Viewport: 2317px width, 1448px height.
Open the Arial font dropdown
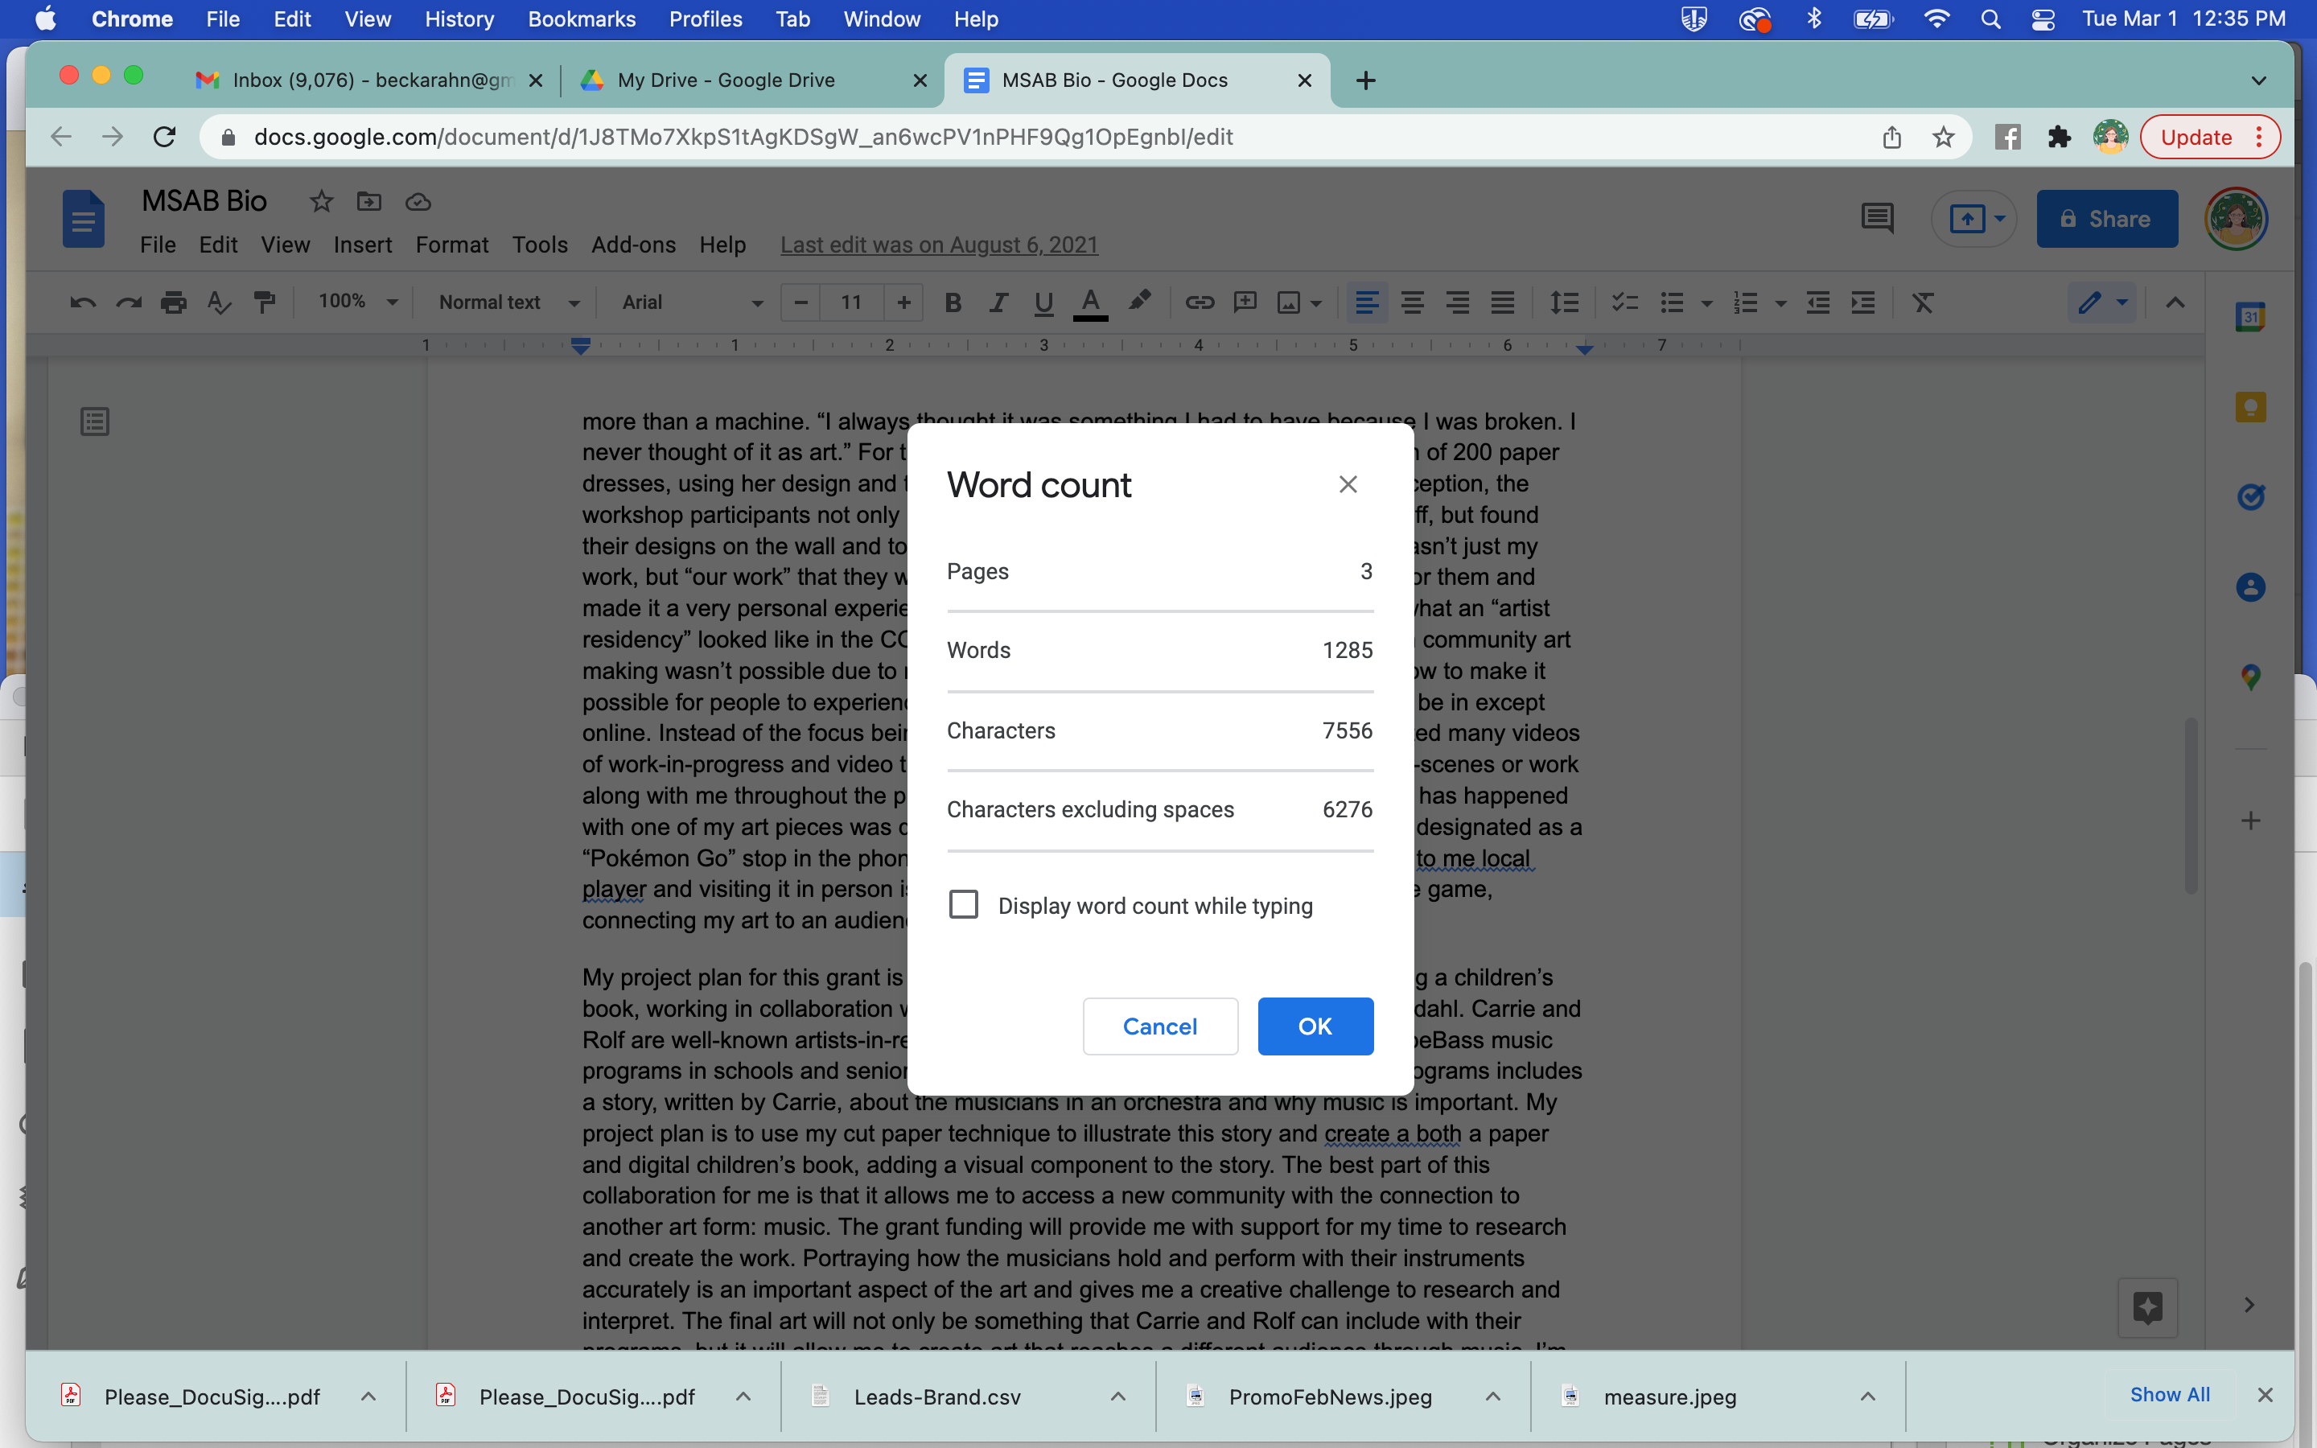tap(692, 302)
